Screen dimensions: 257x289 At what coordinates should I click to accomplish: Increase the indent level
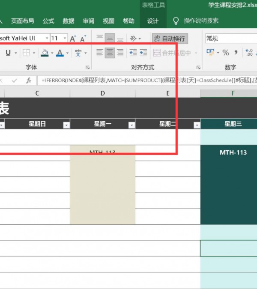point(143,53)
